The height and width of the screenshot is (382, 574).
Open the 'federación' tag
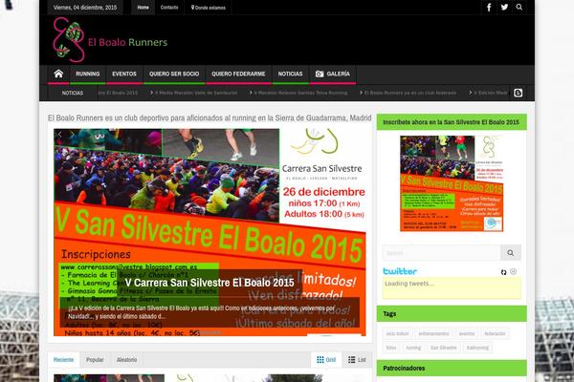pos(495,333)
